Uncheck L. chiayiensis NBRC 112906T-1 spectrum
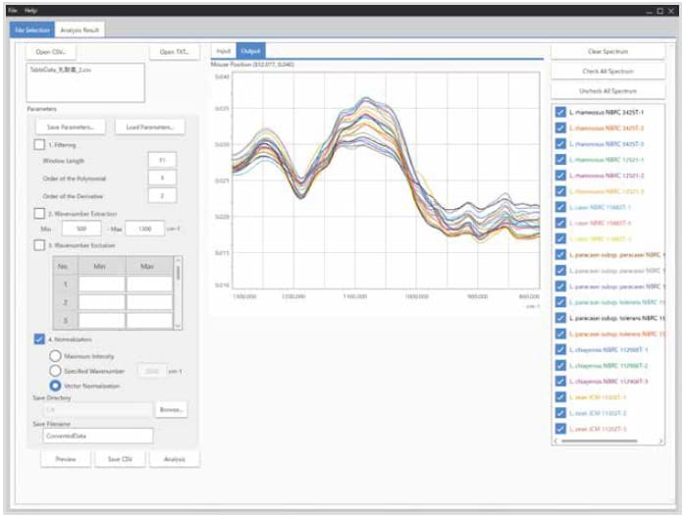684x518 pixels. coord(560,349)
